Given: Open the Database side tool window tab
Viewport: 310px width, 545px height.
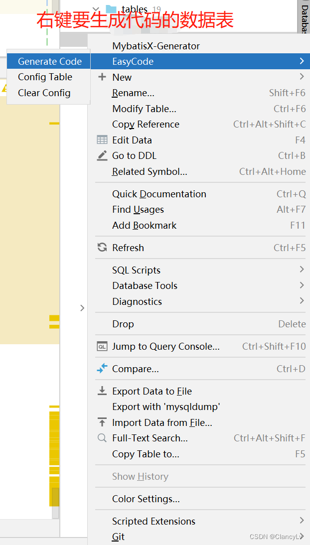Looking at the screenshot, I should pos(304,15).
